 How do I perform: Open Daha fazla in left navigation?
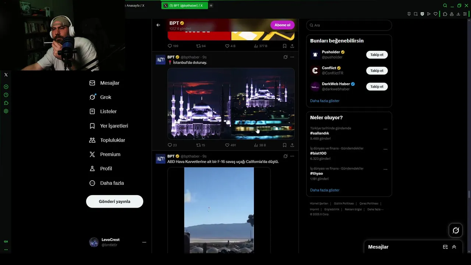pyautogui.click(x=107, y=183)
